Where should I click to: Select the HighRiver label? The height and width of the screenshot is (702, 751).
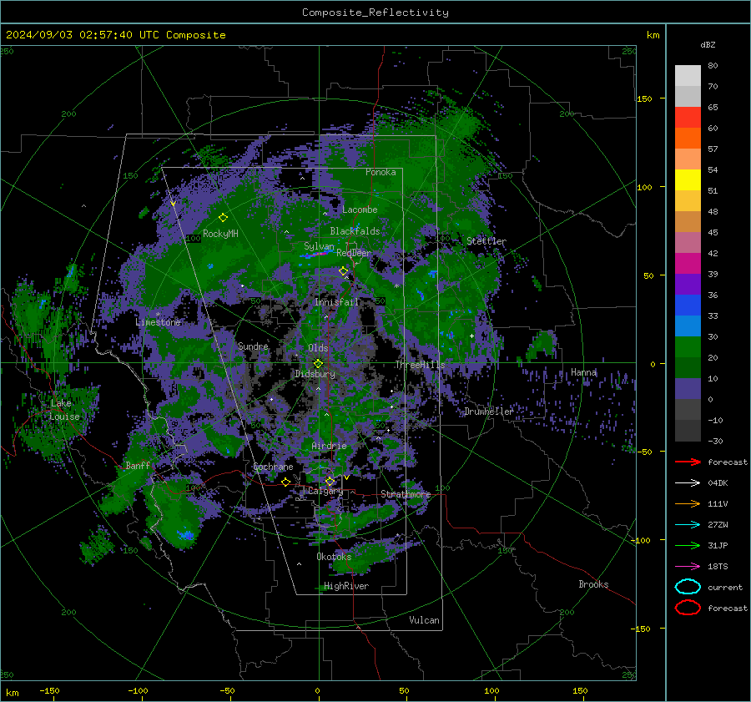(x=346, y=586)
